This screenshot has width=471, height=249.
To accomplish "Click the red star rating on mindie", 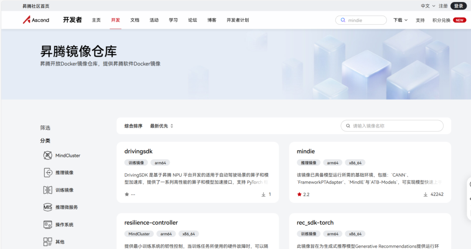I will pyautogui.click(x=299, y=195).
